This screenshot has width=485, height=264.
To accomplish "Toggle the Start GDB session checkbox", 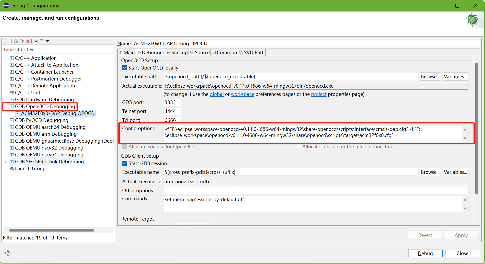I will [125, 163].
